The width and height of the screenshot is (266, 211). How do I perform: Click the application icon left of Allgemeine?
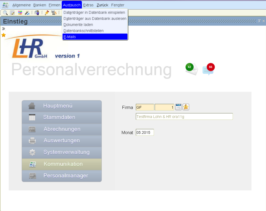(5, 5)
